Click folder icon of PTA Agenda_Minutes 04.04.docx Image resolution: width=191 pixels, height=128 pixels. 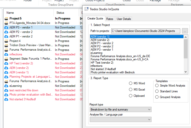[x=6, y=23]
